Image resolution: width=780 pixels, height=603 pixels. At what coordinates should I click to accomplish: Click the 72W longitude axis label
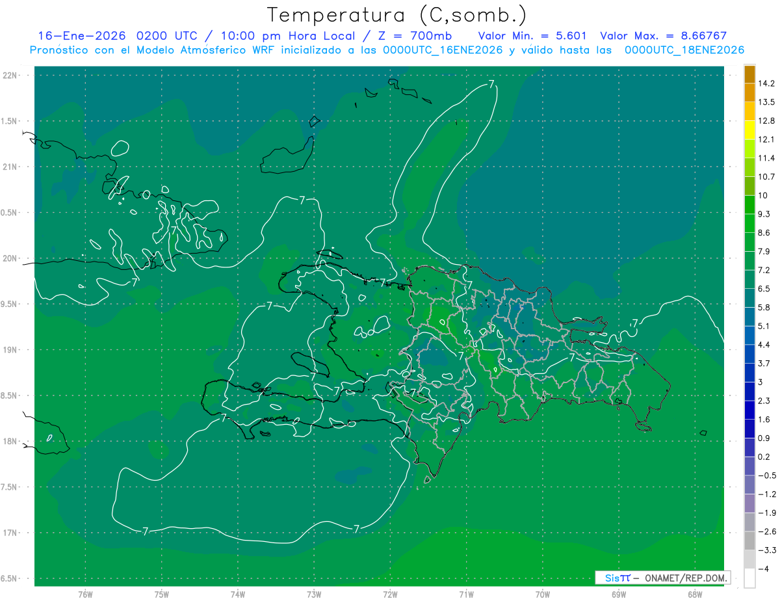(x=390, y=594)
